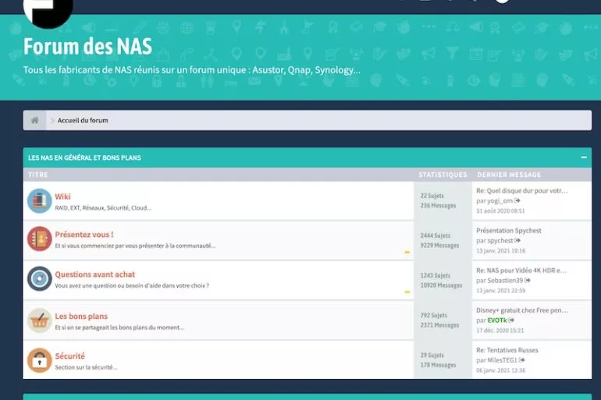Click the Questions avant achat disc icon

coord(39,279)
